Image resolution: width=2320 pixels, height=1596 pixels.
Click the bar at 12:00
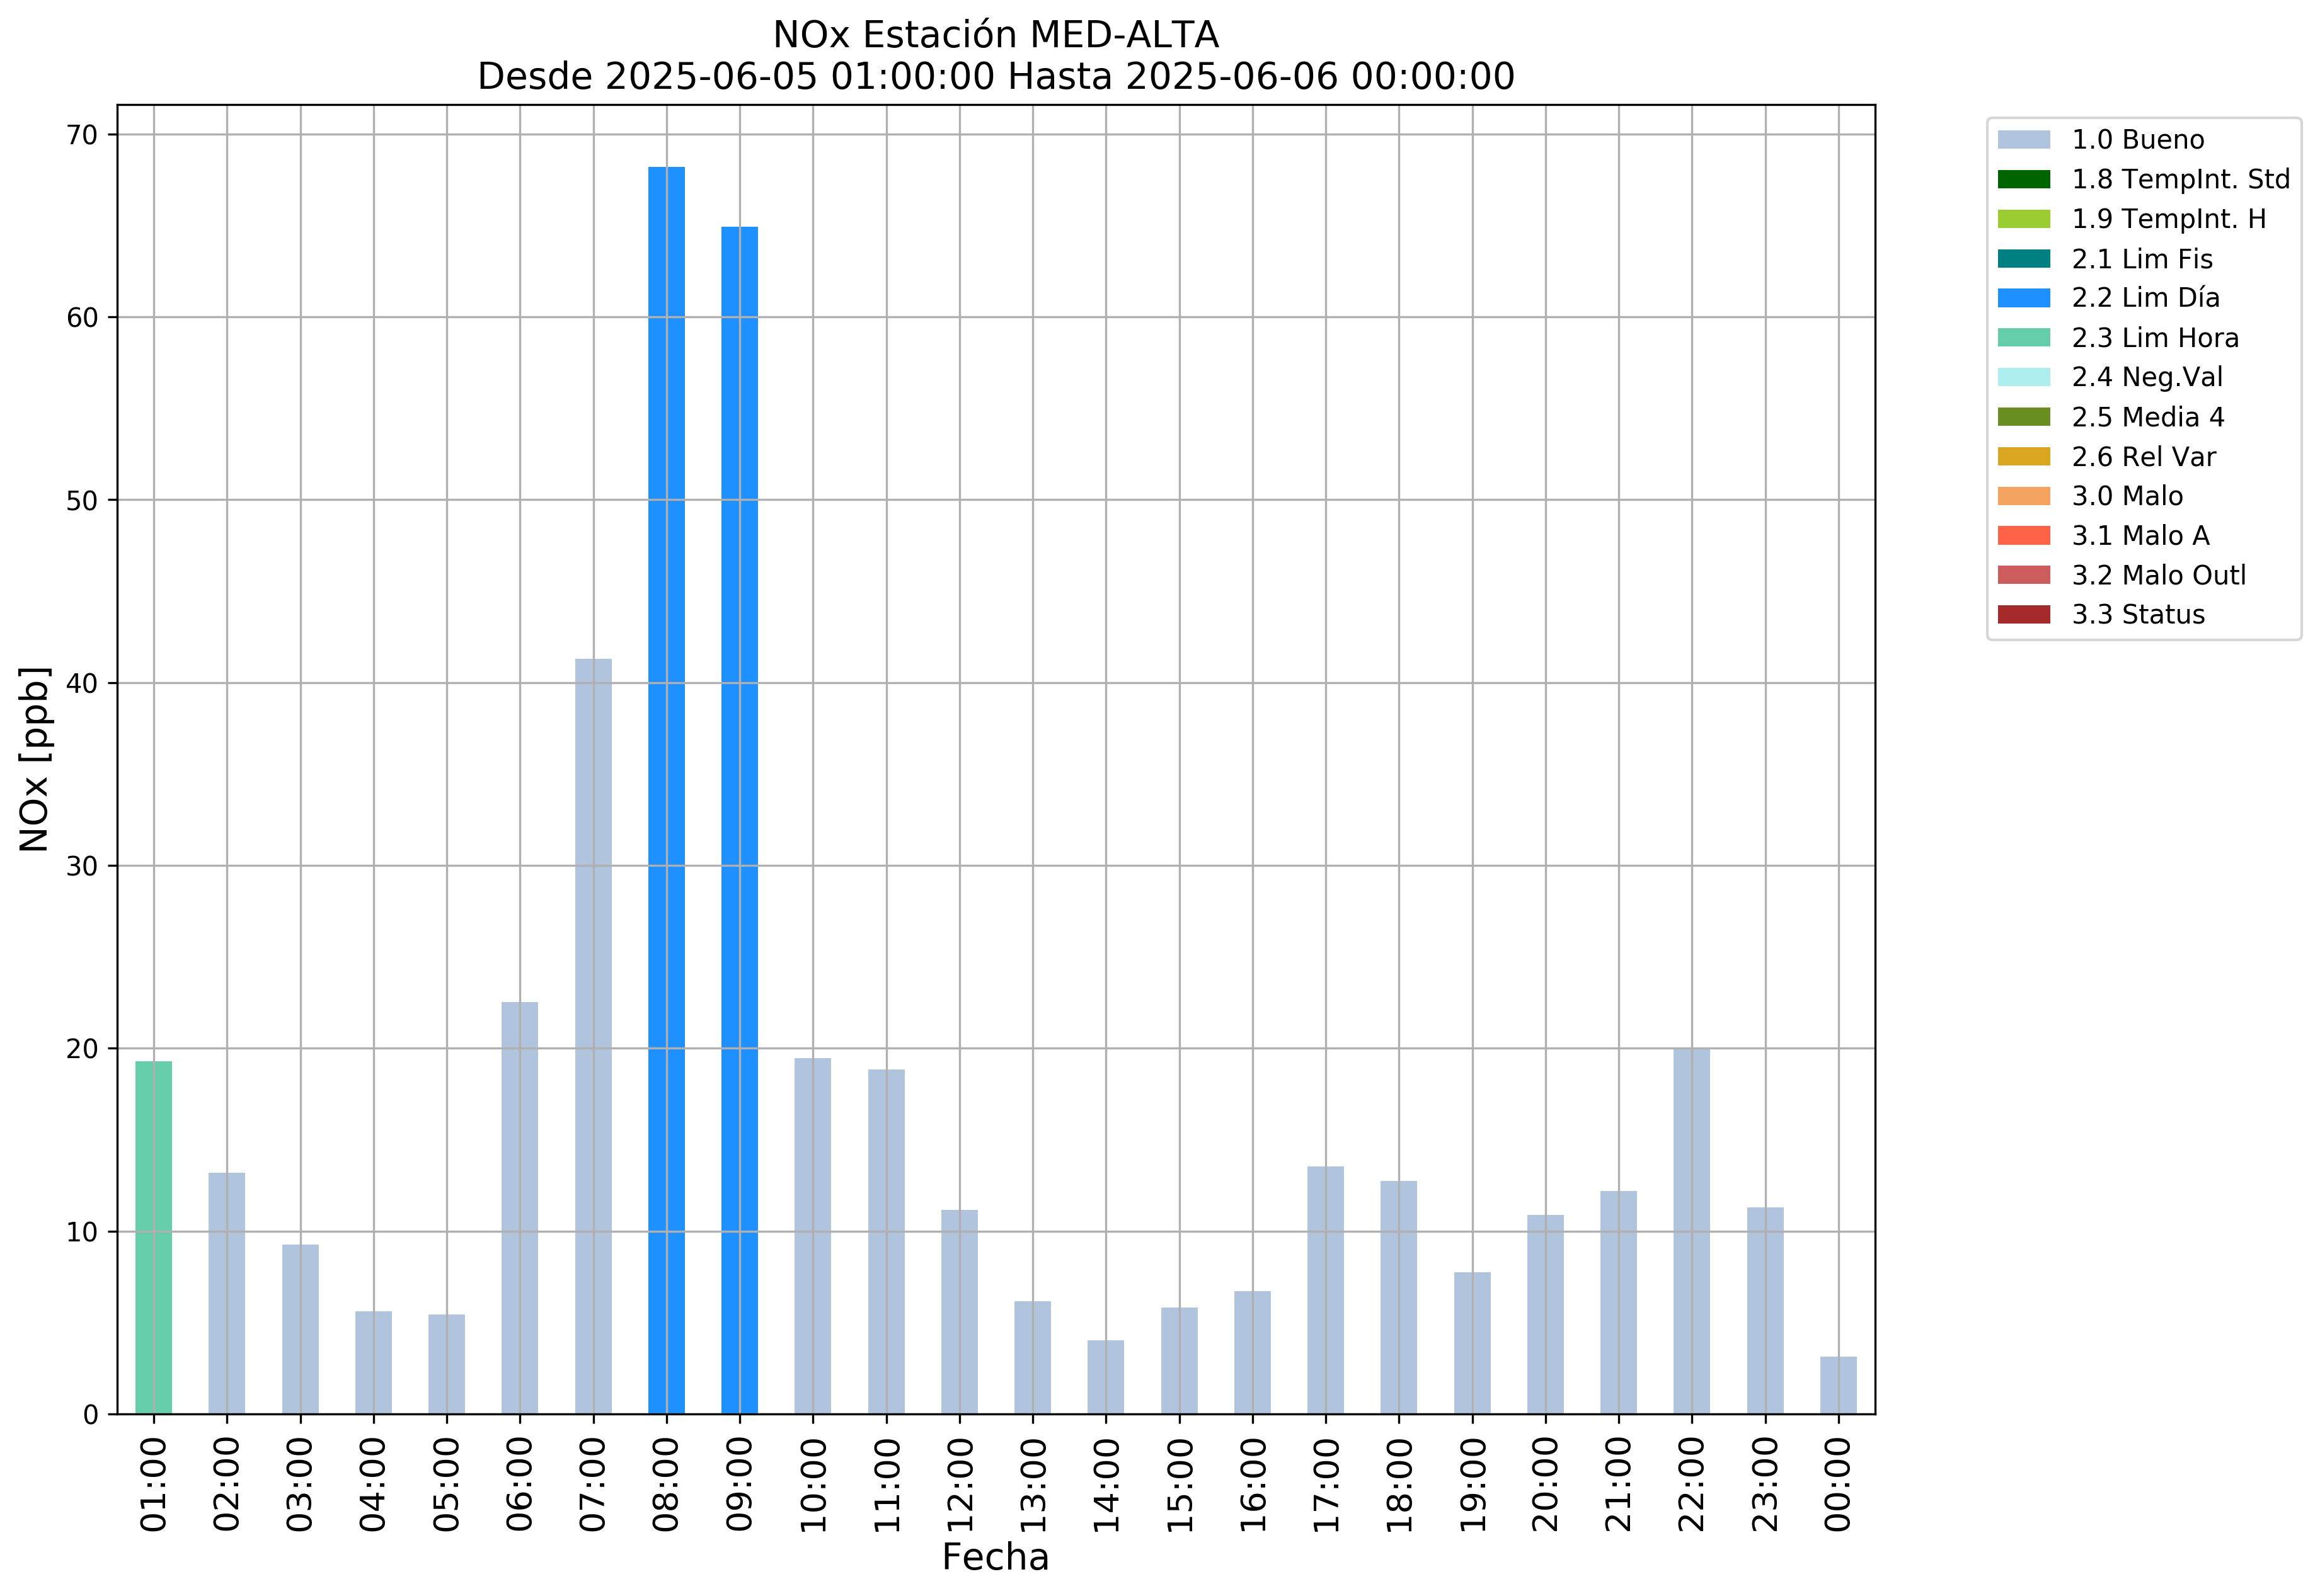coord(960,1312)
